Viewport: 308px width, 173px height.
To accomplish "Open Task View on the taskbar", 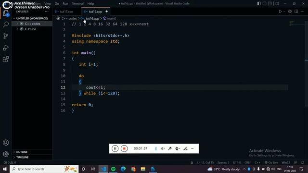I will (x=93, y=169).
